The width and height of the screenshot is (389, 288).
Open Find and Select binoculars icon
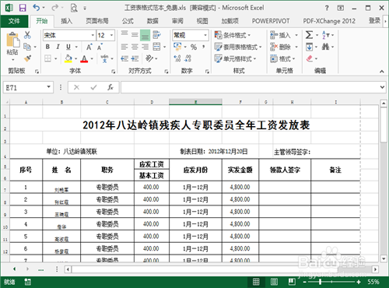325,47
